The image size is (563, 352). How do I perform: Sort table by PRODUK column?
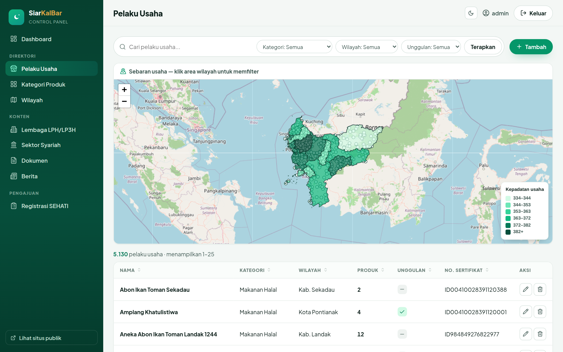pos(371,270)
